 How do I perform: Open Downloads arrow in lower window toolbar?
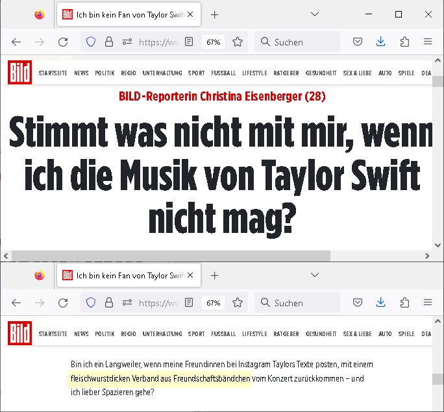[x=380, y=302]
